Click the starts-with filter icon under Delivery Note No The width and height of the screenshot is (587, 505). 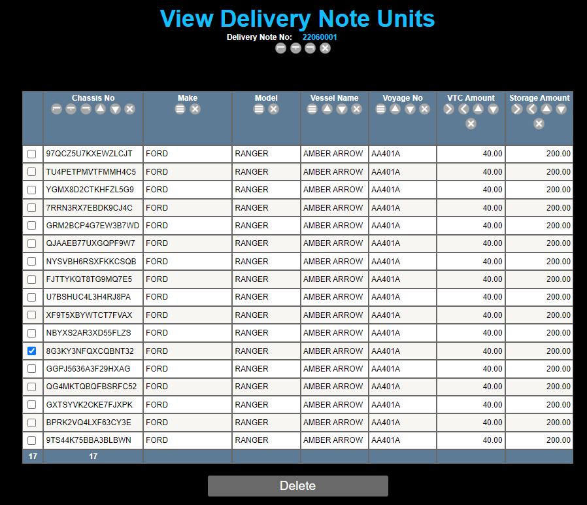pyautogui.click(x=281, y=48)
